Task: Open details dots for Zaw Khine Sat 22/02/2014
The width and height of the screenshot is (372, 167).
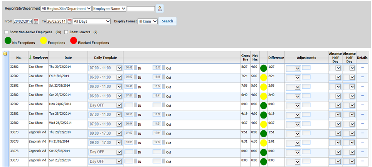Action: (x=362, y=86)
